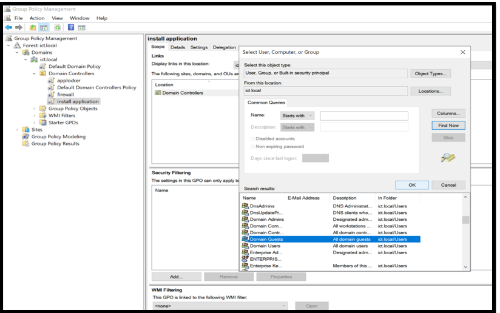
Task: Click the Up one level folder icon
Action: tap(33, 27)
